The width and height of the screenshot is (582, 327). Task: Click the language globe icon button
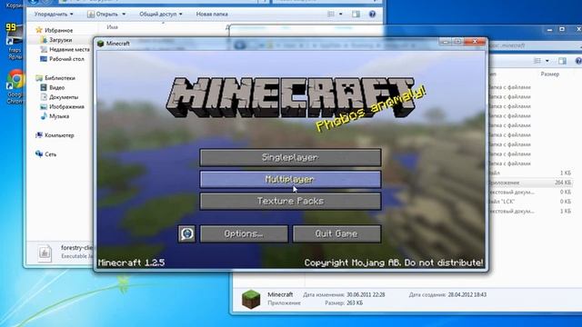click(x=186, y=234)
